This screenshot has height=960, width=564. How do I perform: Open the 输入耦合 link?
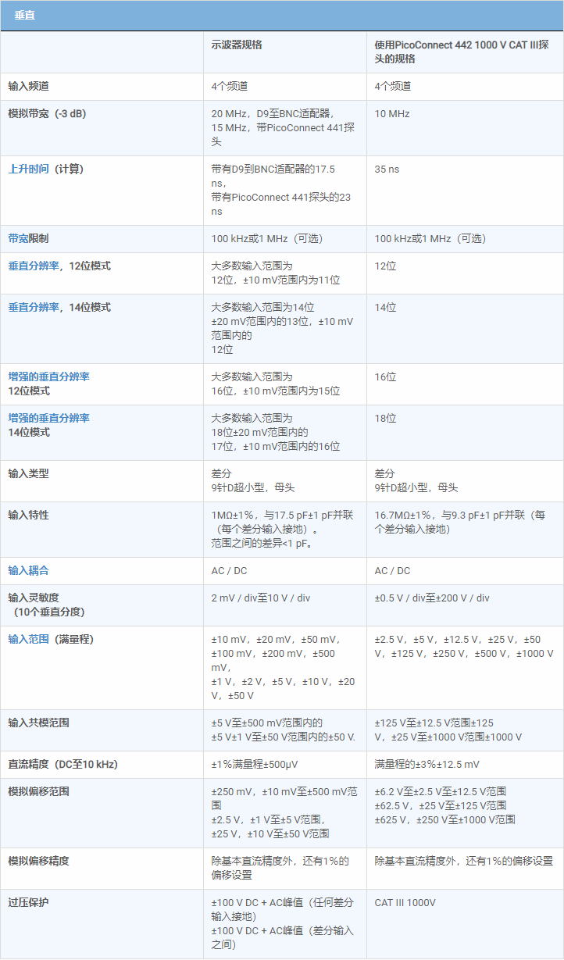click(28, 571)
